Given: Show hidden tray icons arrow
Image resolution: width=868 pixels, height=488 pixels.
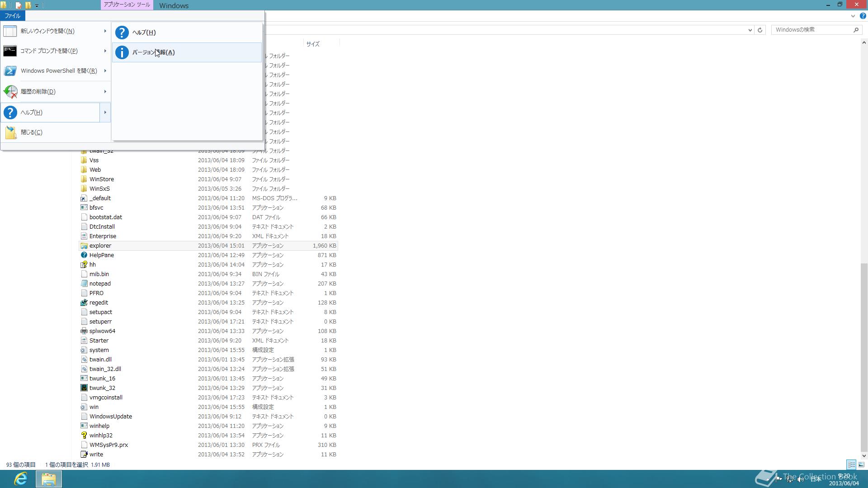Looking at the screenshot, I should coord(768,479).
